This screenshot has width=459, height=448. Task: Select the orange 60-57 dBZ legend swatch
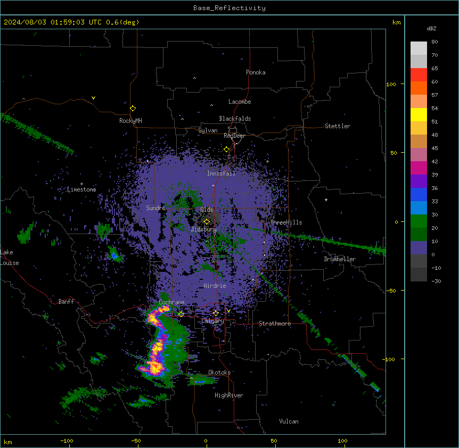tap(419, 88)
